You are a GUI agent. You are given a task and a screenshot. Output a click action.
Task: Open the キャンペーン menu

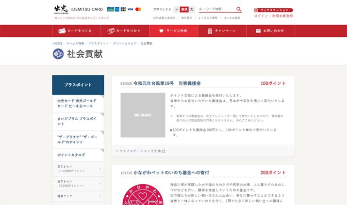pos(222,31)
